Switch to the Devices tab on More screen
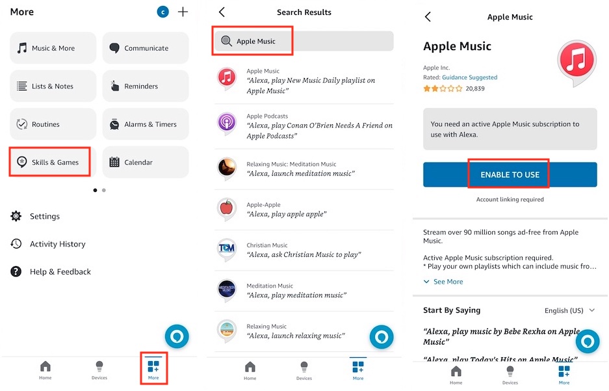The image size is (609, 391). coord(99,370)
